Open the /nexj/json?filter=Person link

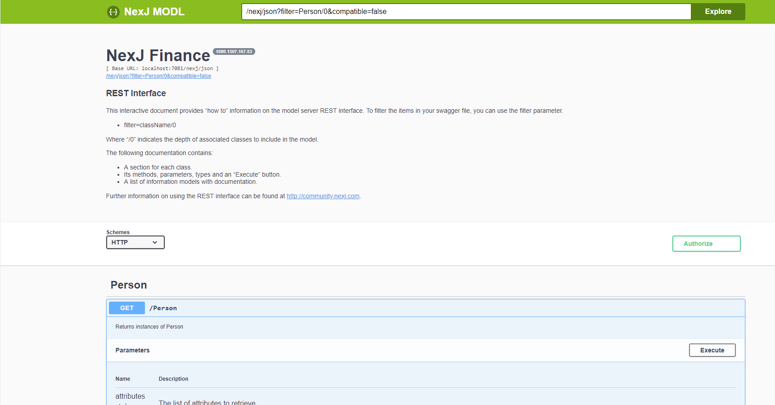[x=158, y=76]
